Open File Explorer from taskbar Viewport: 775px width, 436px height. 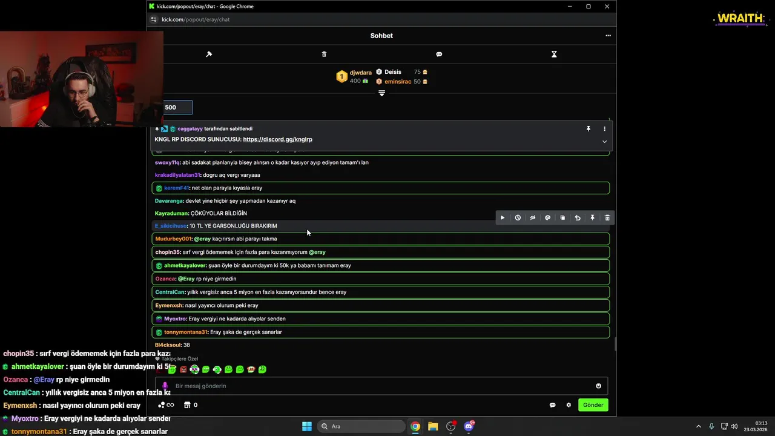click(433, 426)
